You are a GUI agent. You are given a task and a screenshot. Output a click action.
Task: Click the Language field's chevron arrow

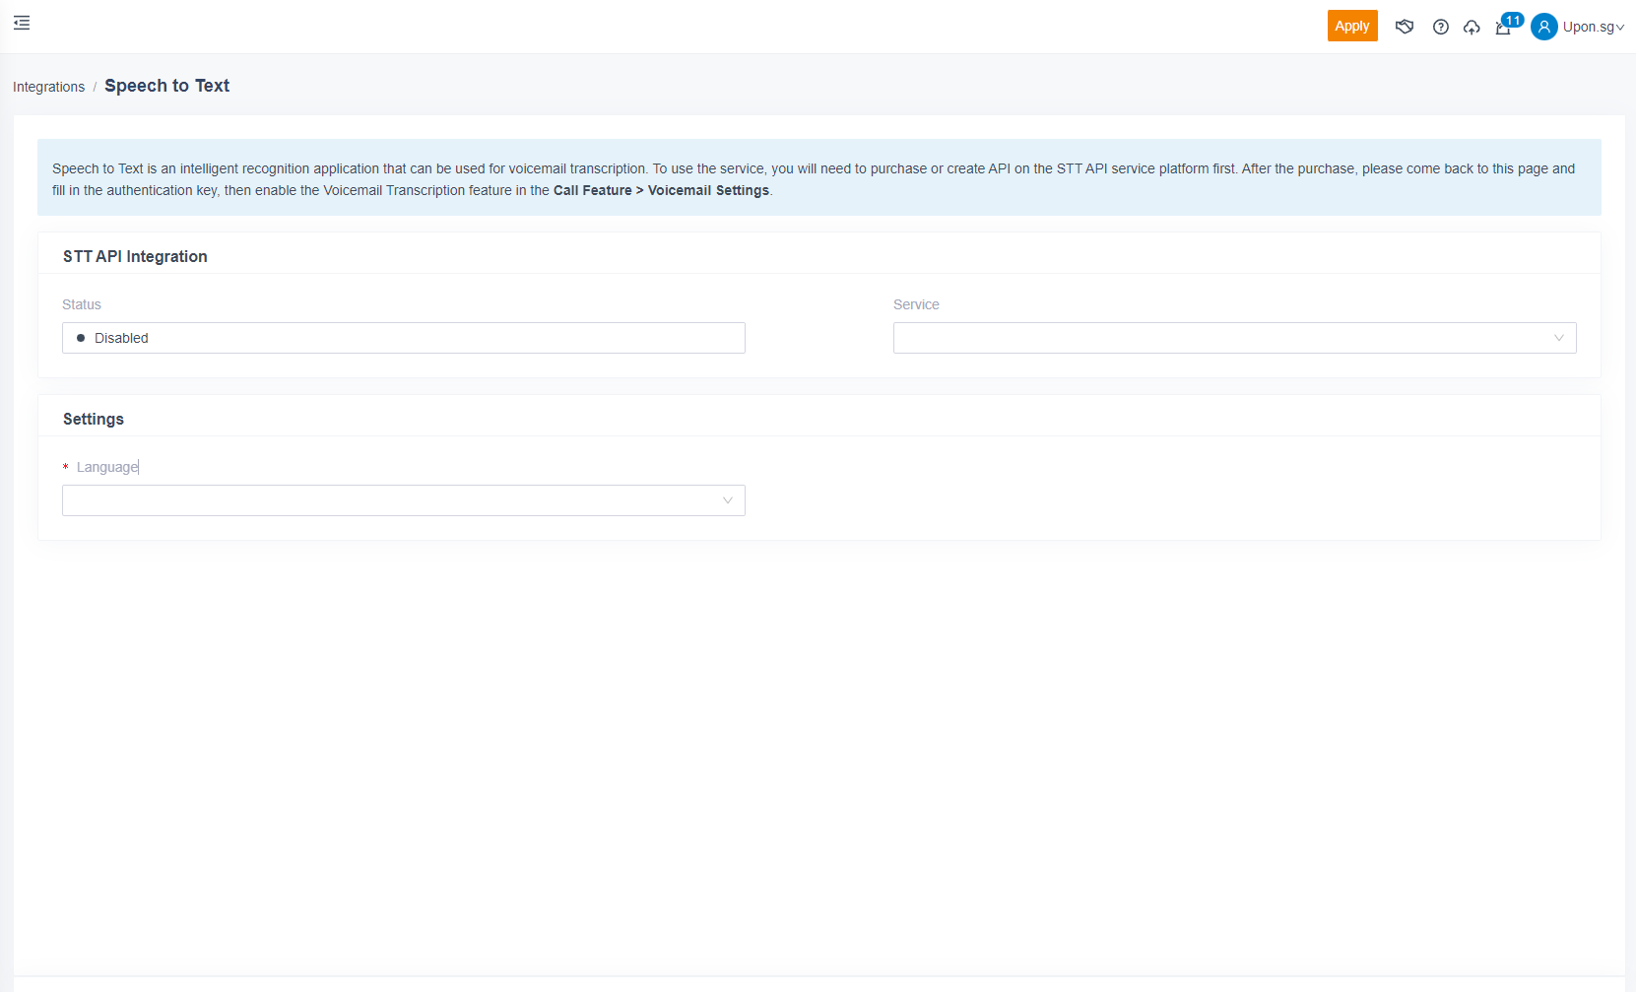click(727, 500)
